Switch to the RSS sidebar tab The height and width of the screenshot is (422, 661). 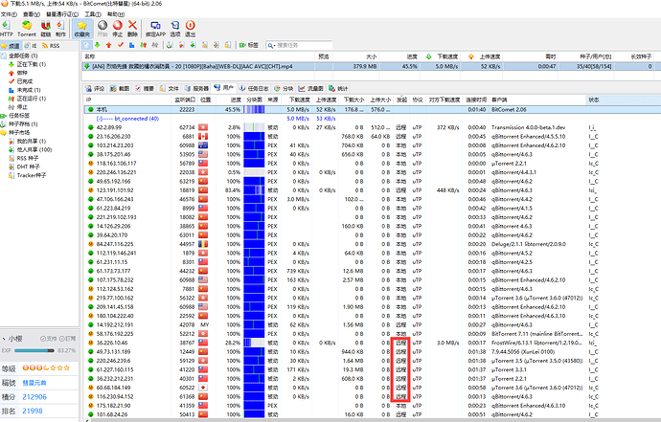point(51,46)
